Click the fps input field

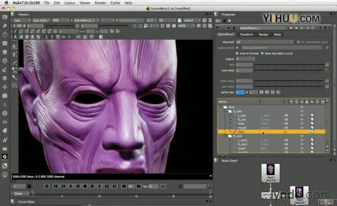153,186
